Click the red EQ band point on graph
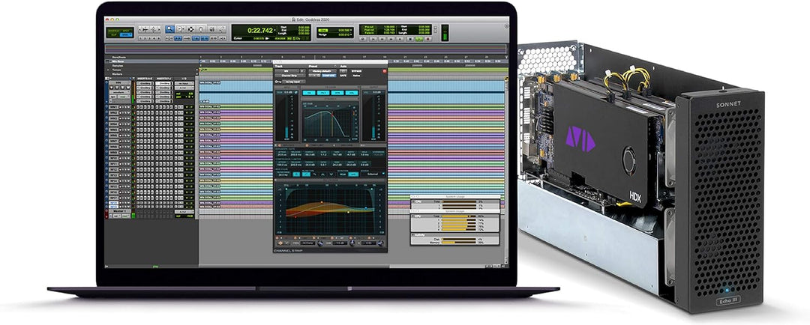The image size is (810, 325). [295, 216]
